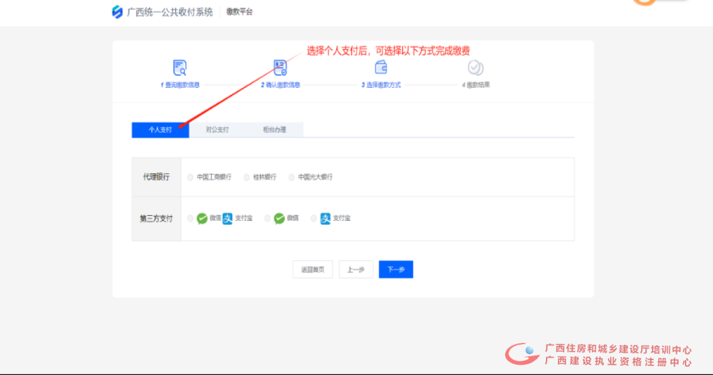Click the first green 微信 icon
The width and height of the screenshot is (713, 375).
[202, 218]
